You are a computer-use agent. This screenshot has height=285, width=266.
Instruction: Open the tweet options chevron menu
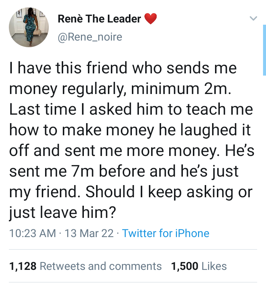(x=253, y=18)
